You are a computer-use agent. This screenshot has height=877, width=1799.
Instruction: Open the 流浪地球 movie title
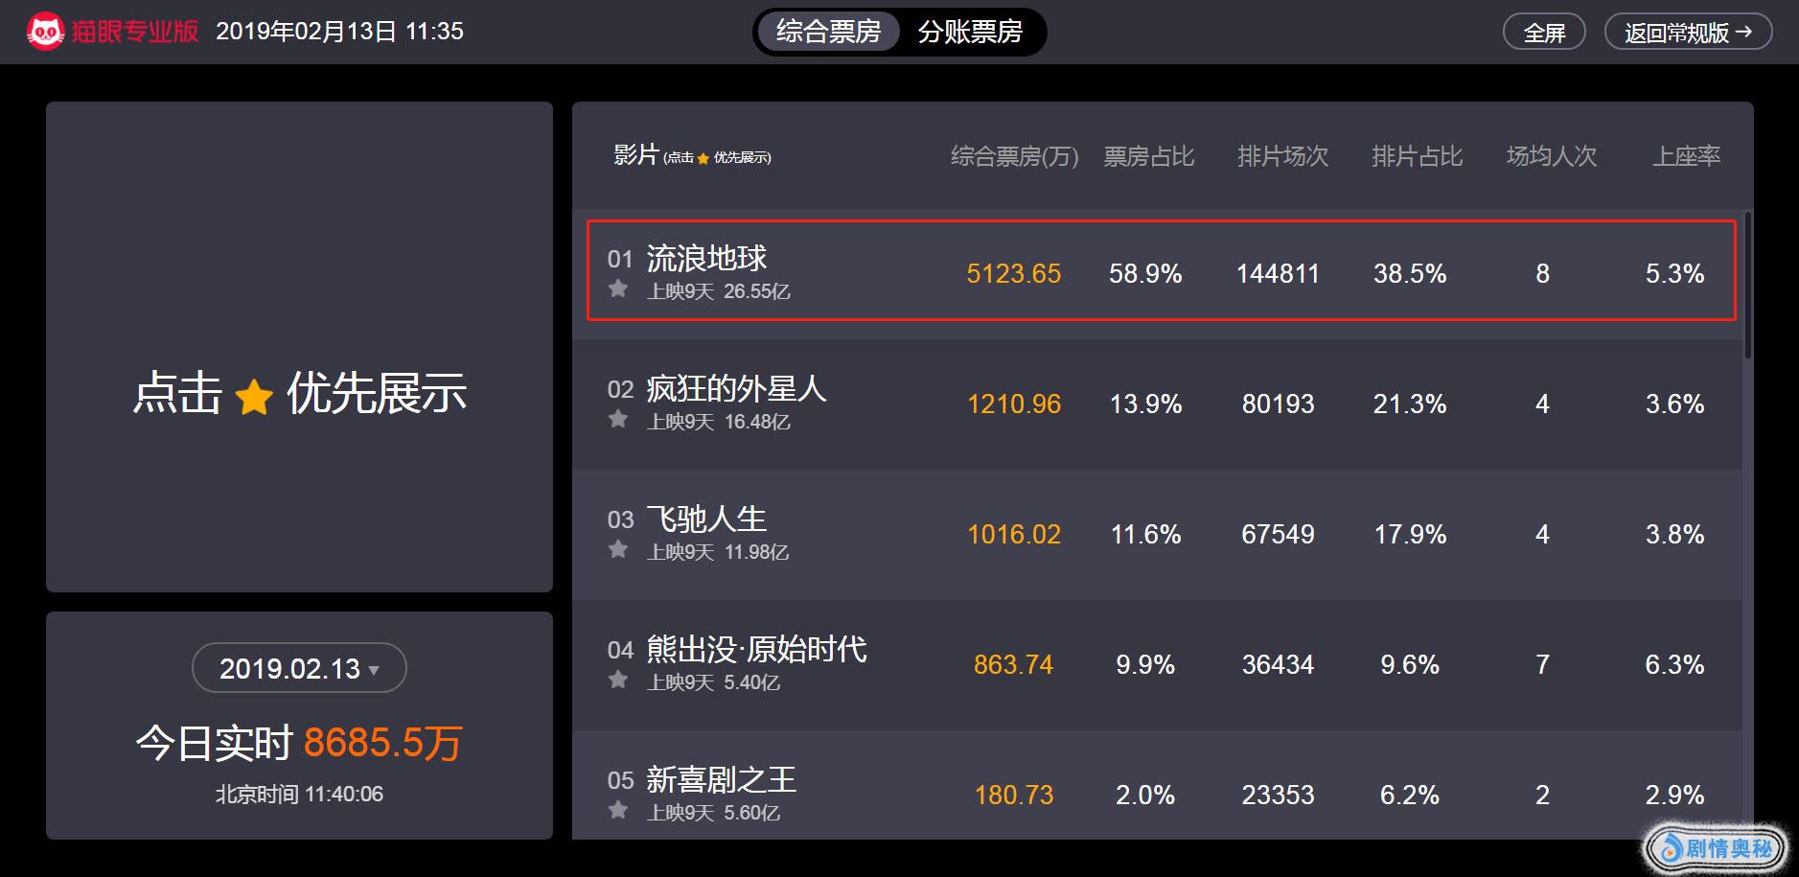[706, 258]
